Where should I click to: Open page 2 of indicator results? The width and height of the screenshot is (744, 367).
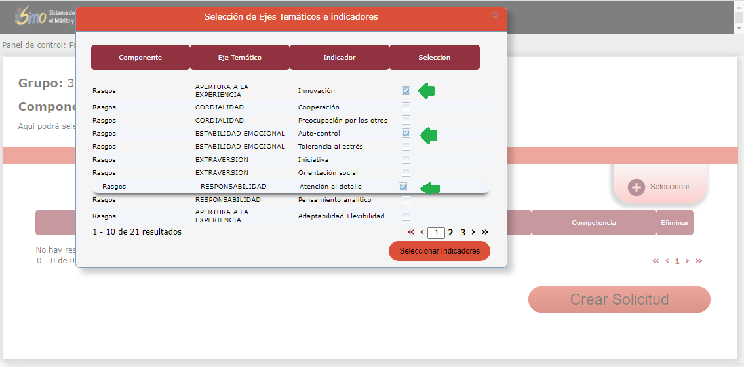(x=450, y=232)
